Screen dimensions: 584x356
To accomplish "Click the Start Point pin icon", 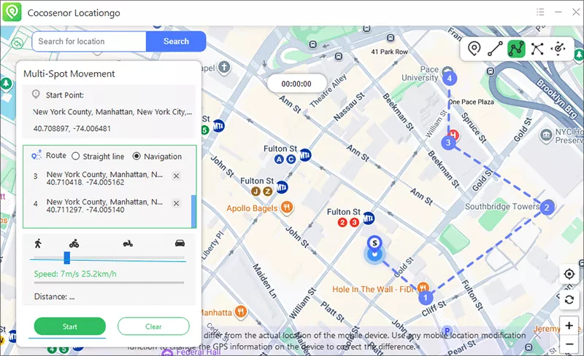I will pyautogui.click(x=36, y=95).
